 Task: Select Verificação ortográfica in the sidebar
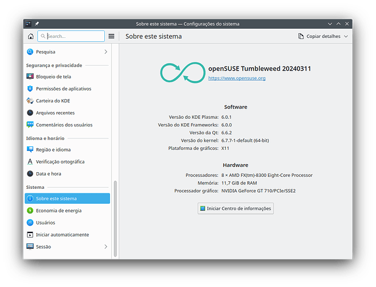[60, 162]
